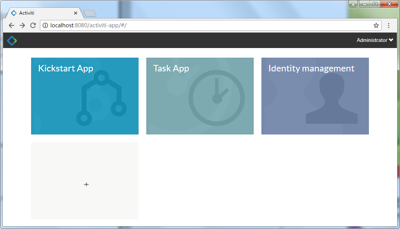The width and height of the screenshot is (400, 229).
Task: View site information icon in address bar
Action: (45, 25)
